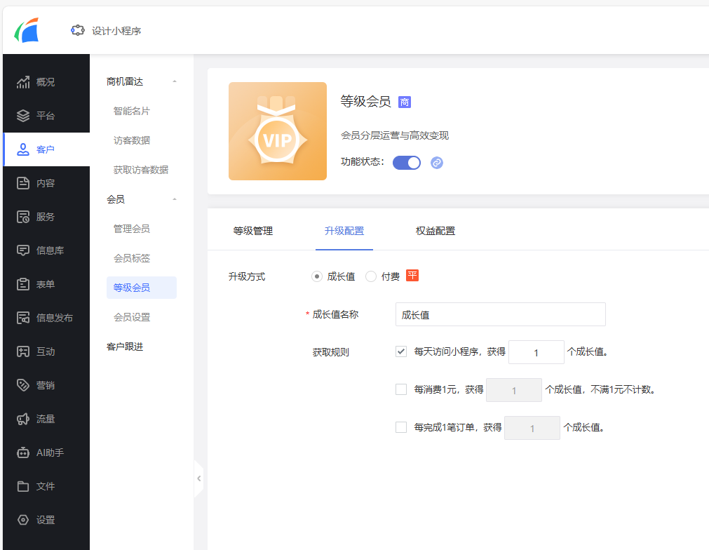709x550 pixels.
Task: Click the VIP badge thumbnail image
Action: point(277,131)
